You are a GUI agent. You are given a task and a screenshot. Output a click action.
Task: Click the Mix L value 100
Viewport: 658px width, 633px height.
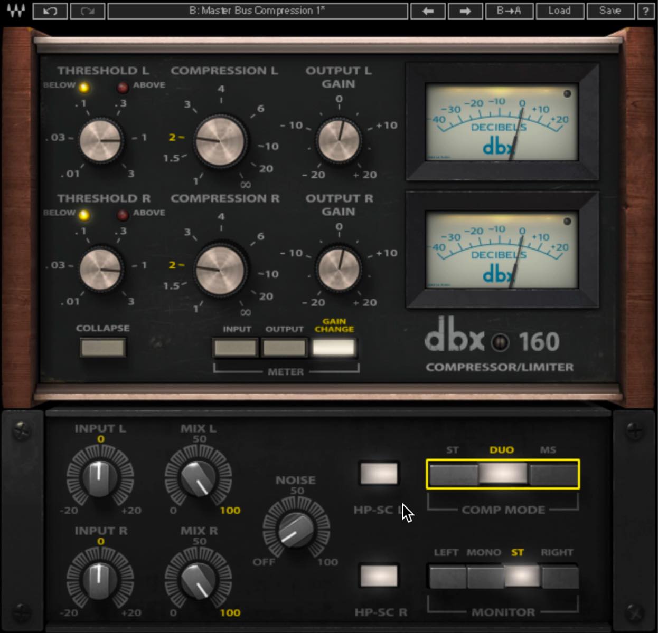(x=230, y=511)
